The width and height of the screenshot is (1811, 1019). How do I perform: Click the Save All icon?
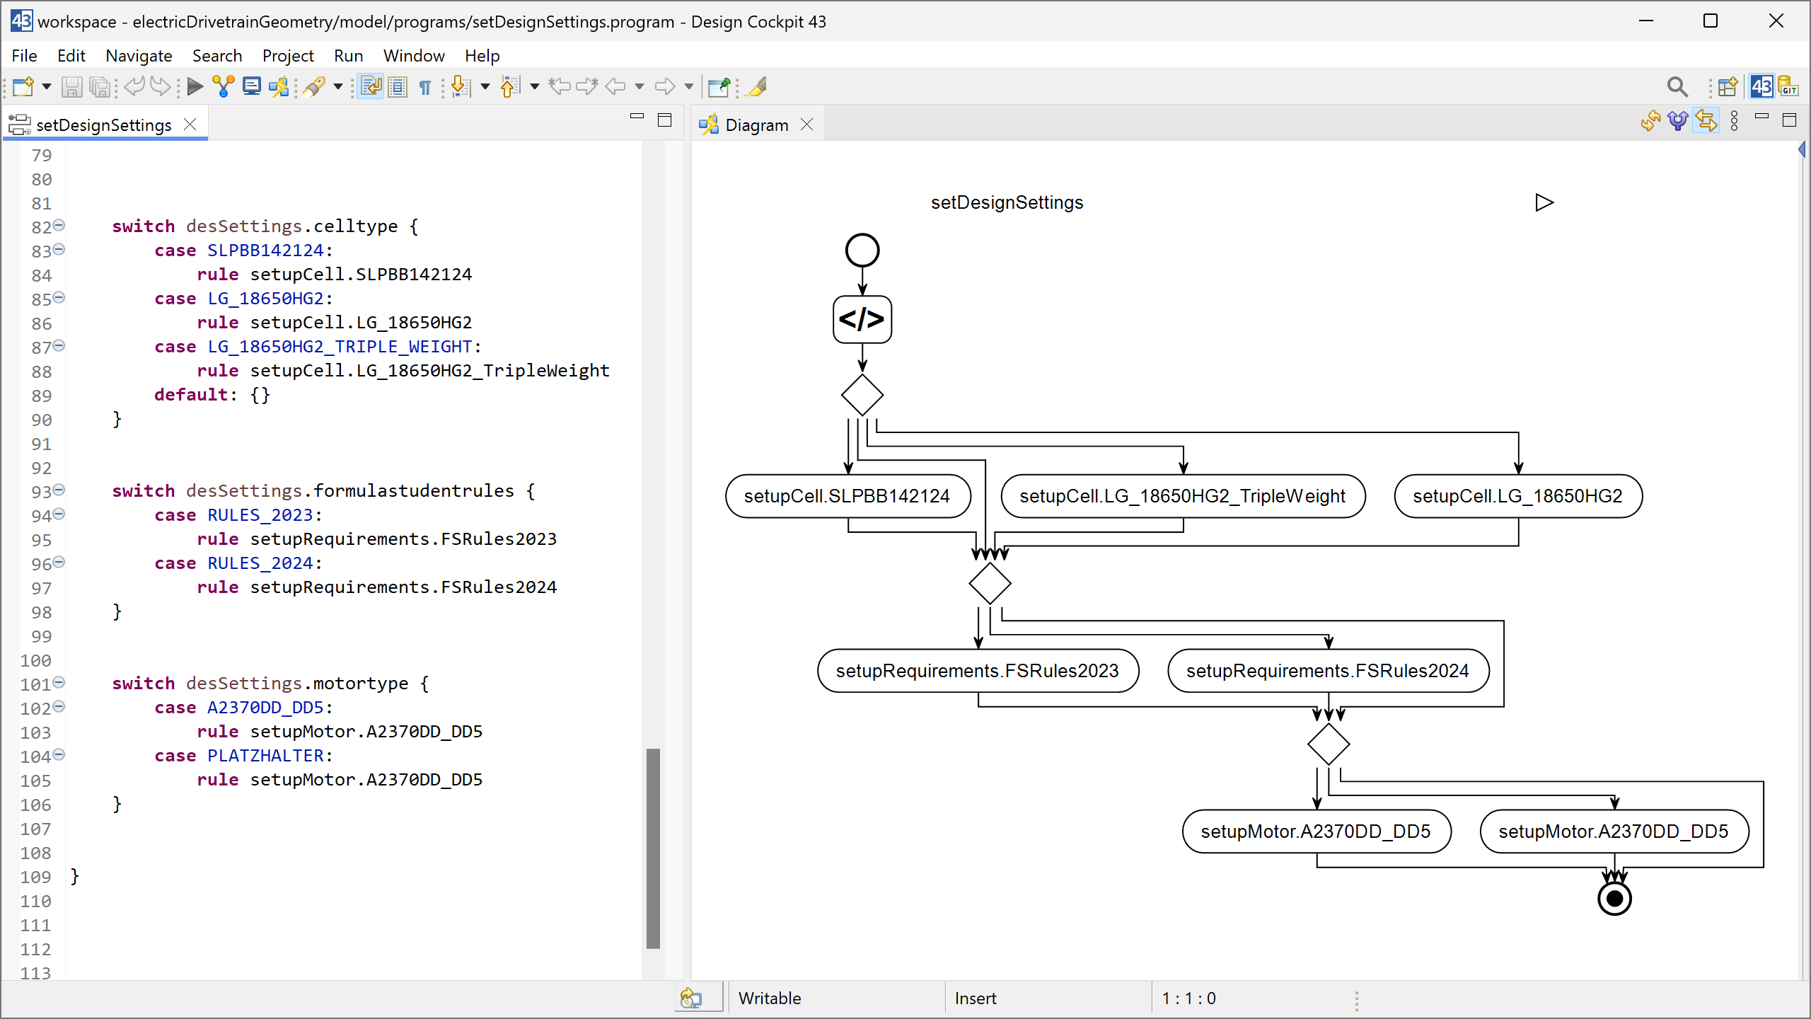click(100, 86)
